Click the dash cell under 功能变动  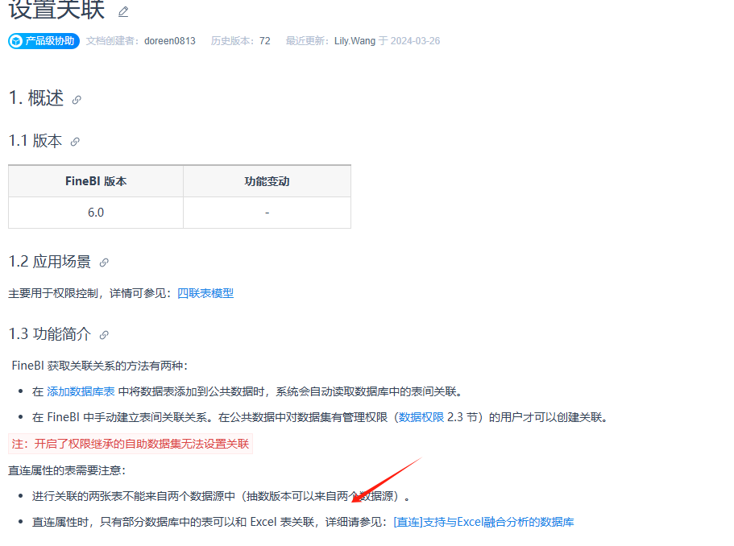[x=267, y=213]
